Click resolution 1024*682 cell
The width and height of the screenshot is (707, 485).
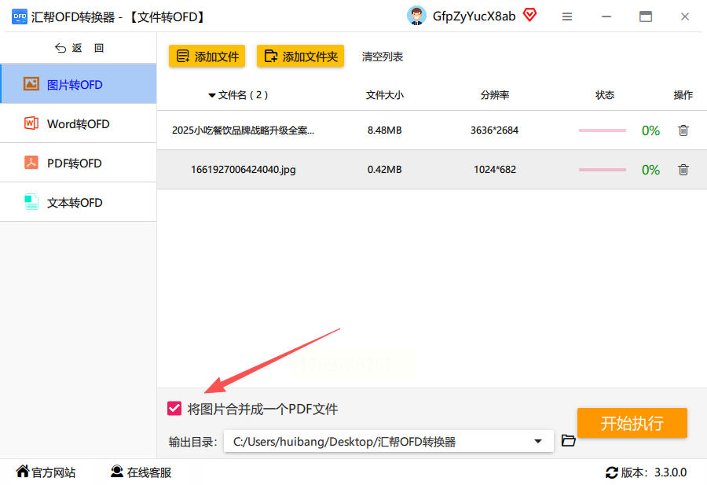point(495,170)
